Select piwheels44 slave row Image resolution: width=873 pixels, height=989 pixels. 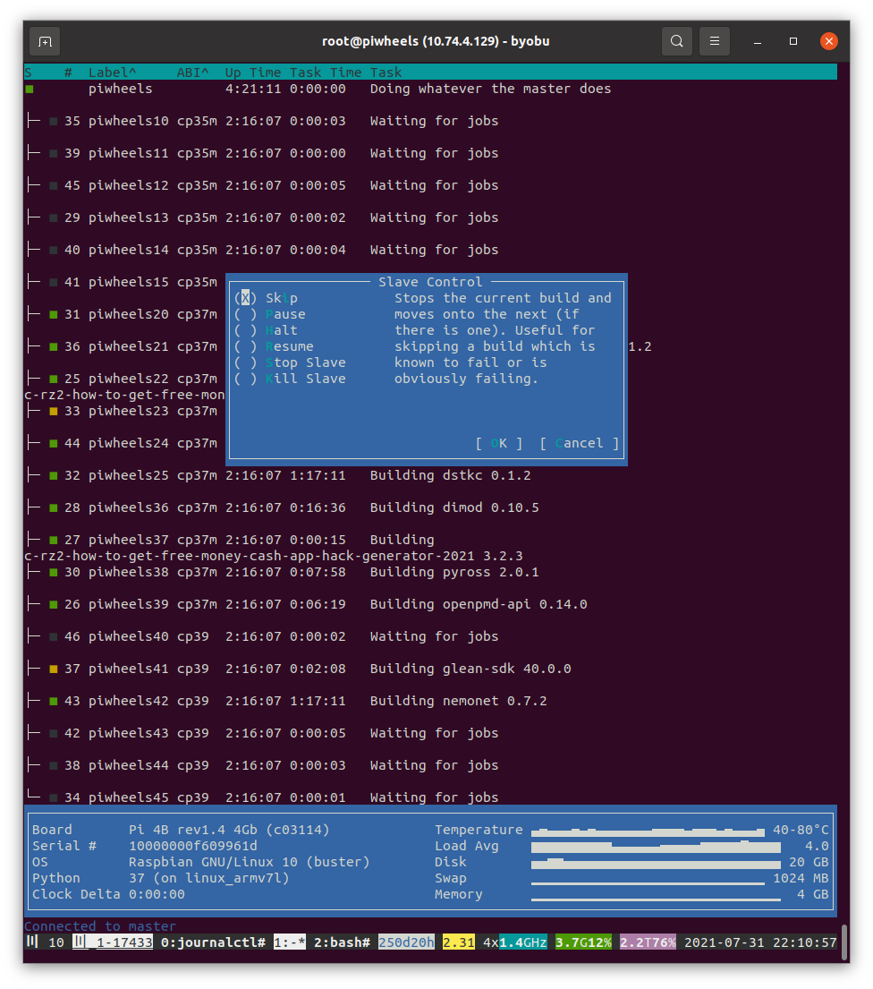(x=431, y=765)
